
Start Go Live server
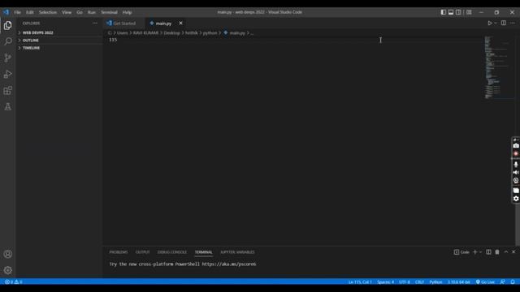pos(485,281)
